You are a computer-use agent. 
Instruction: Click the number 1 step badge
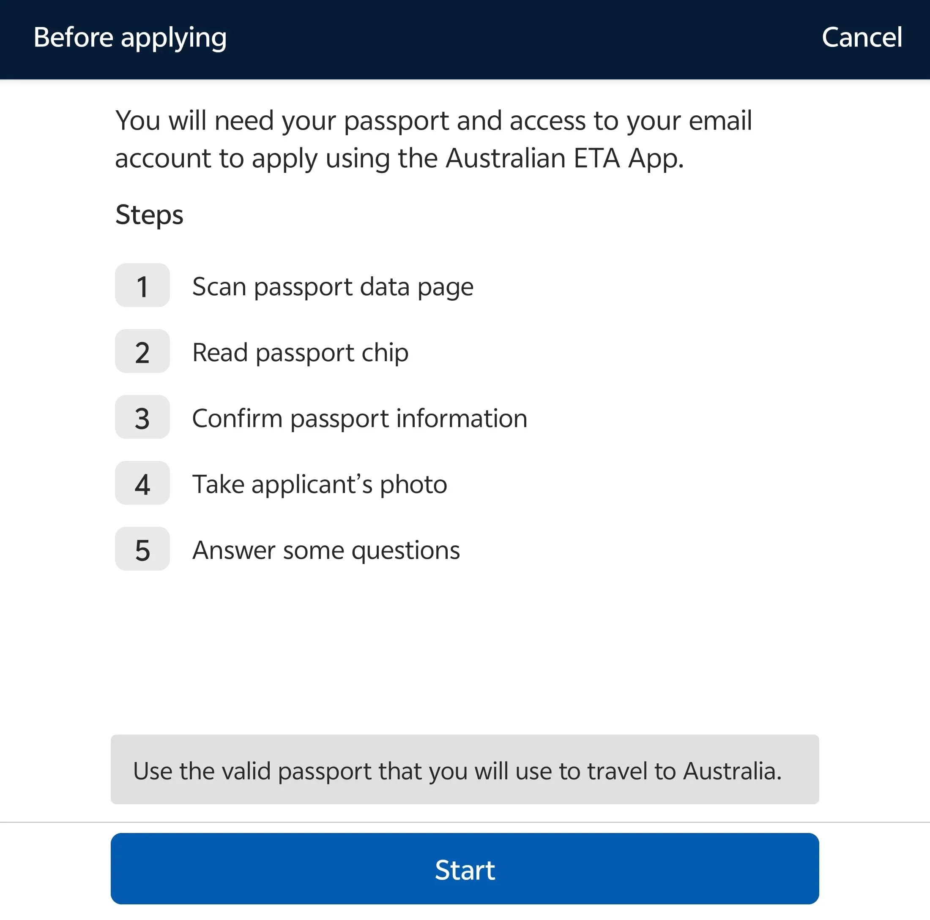[x=142, y=285]
